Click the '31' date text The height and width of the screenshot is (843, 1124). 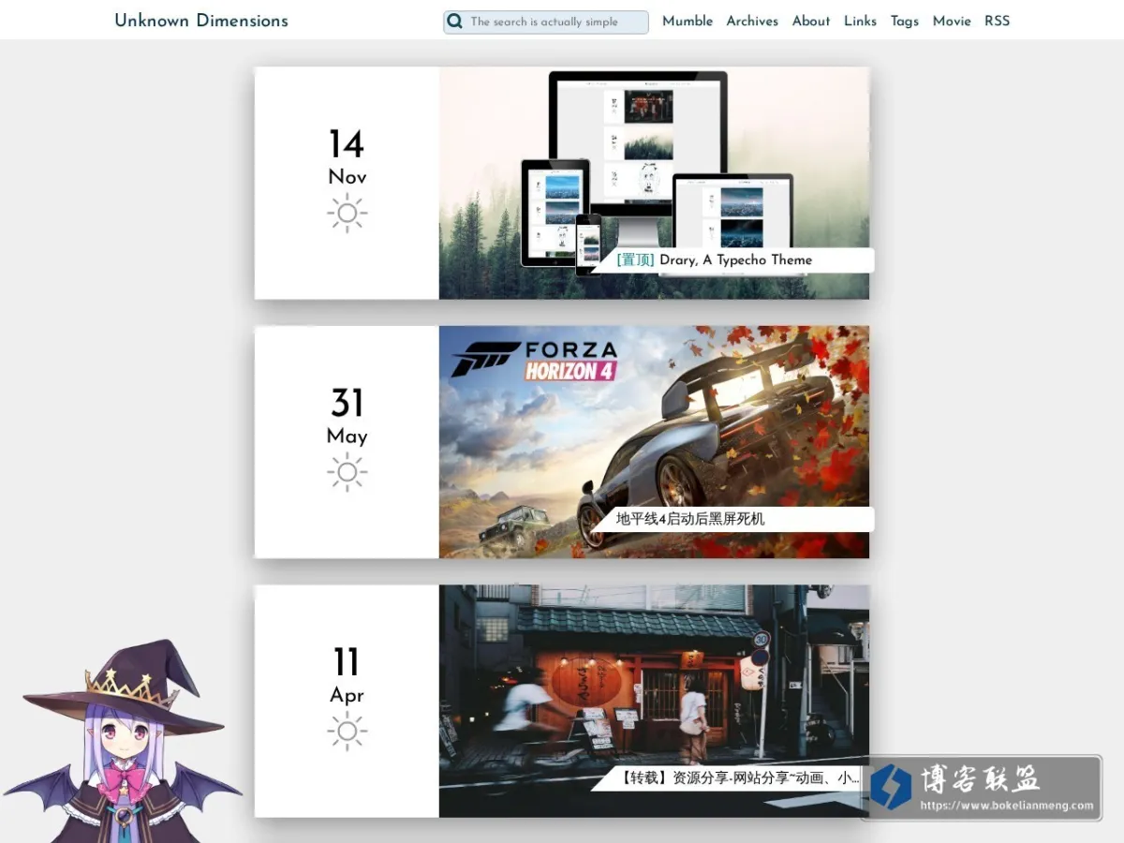click(x=347, y=404)
